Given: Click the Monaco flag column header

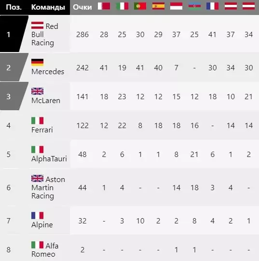Looking at the screenshot, I should (x=176, y=6).
